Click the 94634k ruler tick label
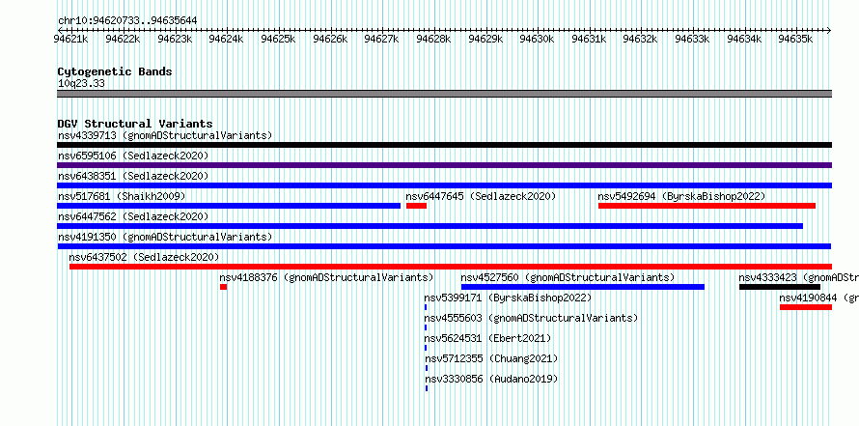Viewport: 859px width, 426px height. point(744,39)
